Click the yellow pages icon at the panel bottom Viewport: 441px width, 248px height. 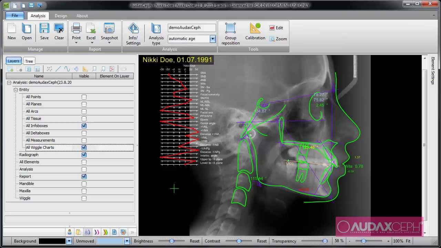coord(79,232)
